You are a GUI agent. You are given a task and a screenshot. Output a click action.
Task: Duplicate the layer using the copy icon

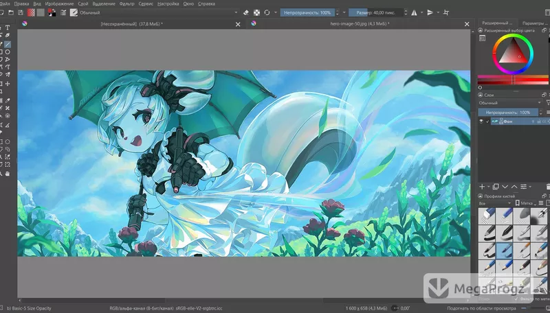(496, 187)
